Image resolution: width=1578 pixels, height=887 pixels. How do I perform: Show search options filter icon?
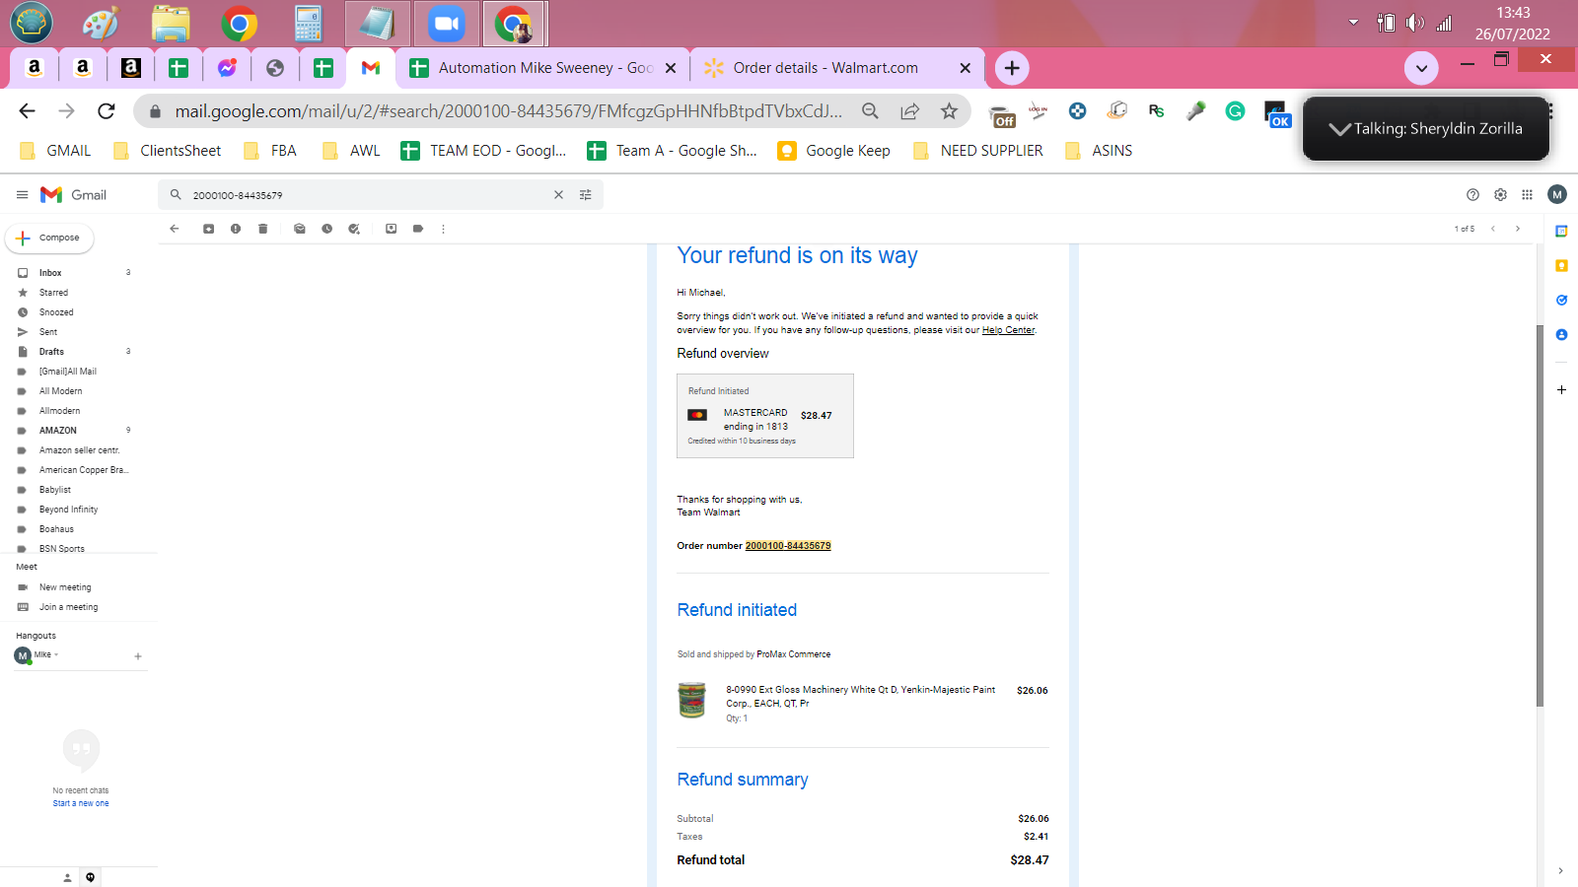point(586,195)
